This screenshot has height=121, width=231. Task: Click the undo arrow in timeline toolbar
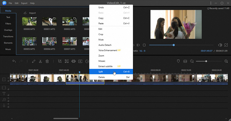click(14, 61)
